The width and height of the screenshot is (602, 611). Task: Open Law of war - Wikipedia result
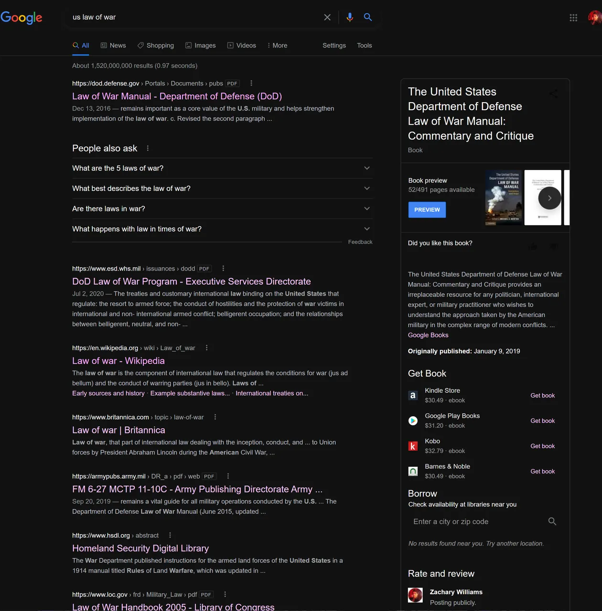tap(118, 361)
